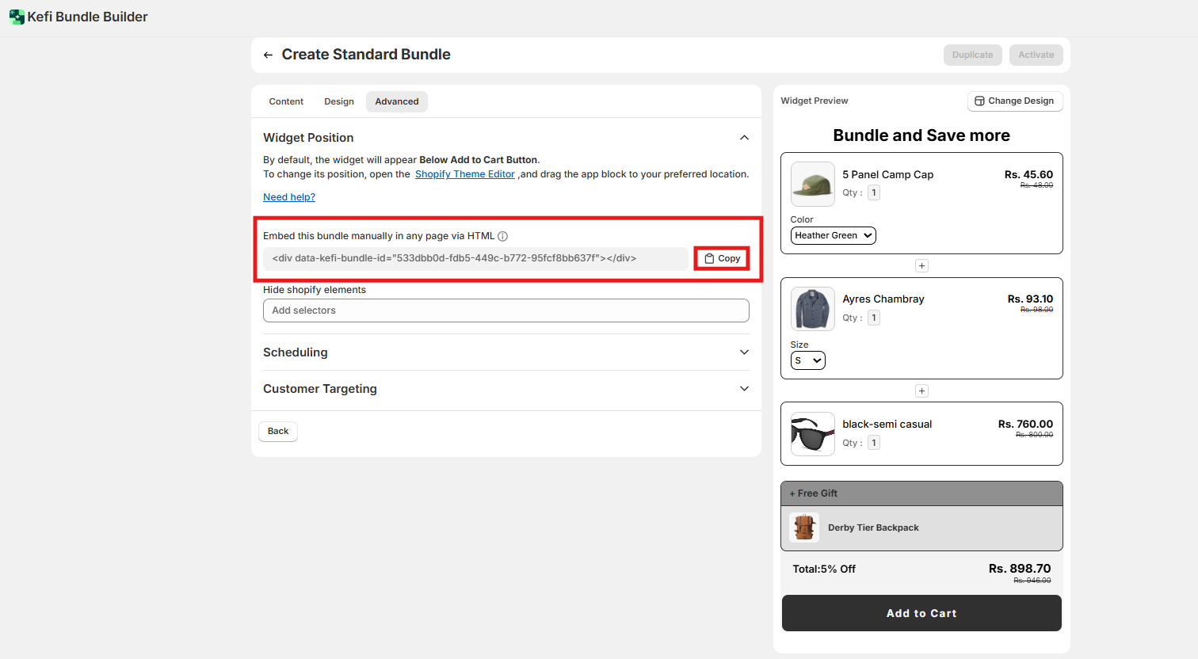Image resolution: width=1198 pixels, height=659 pixels.
Task: Collapse the Widget Position section
Action: tap(744, 138)
